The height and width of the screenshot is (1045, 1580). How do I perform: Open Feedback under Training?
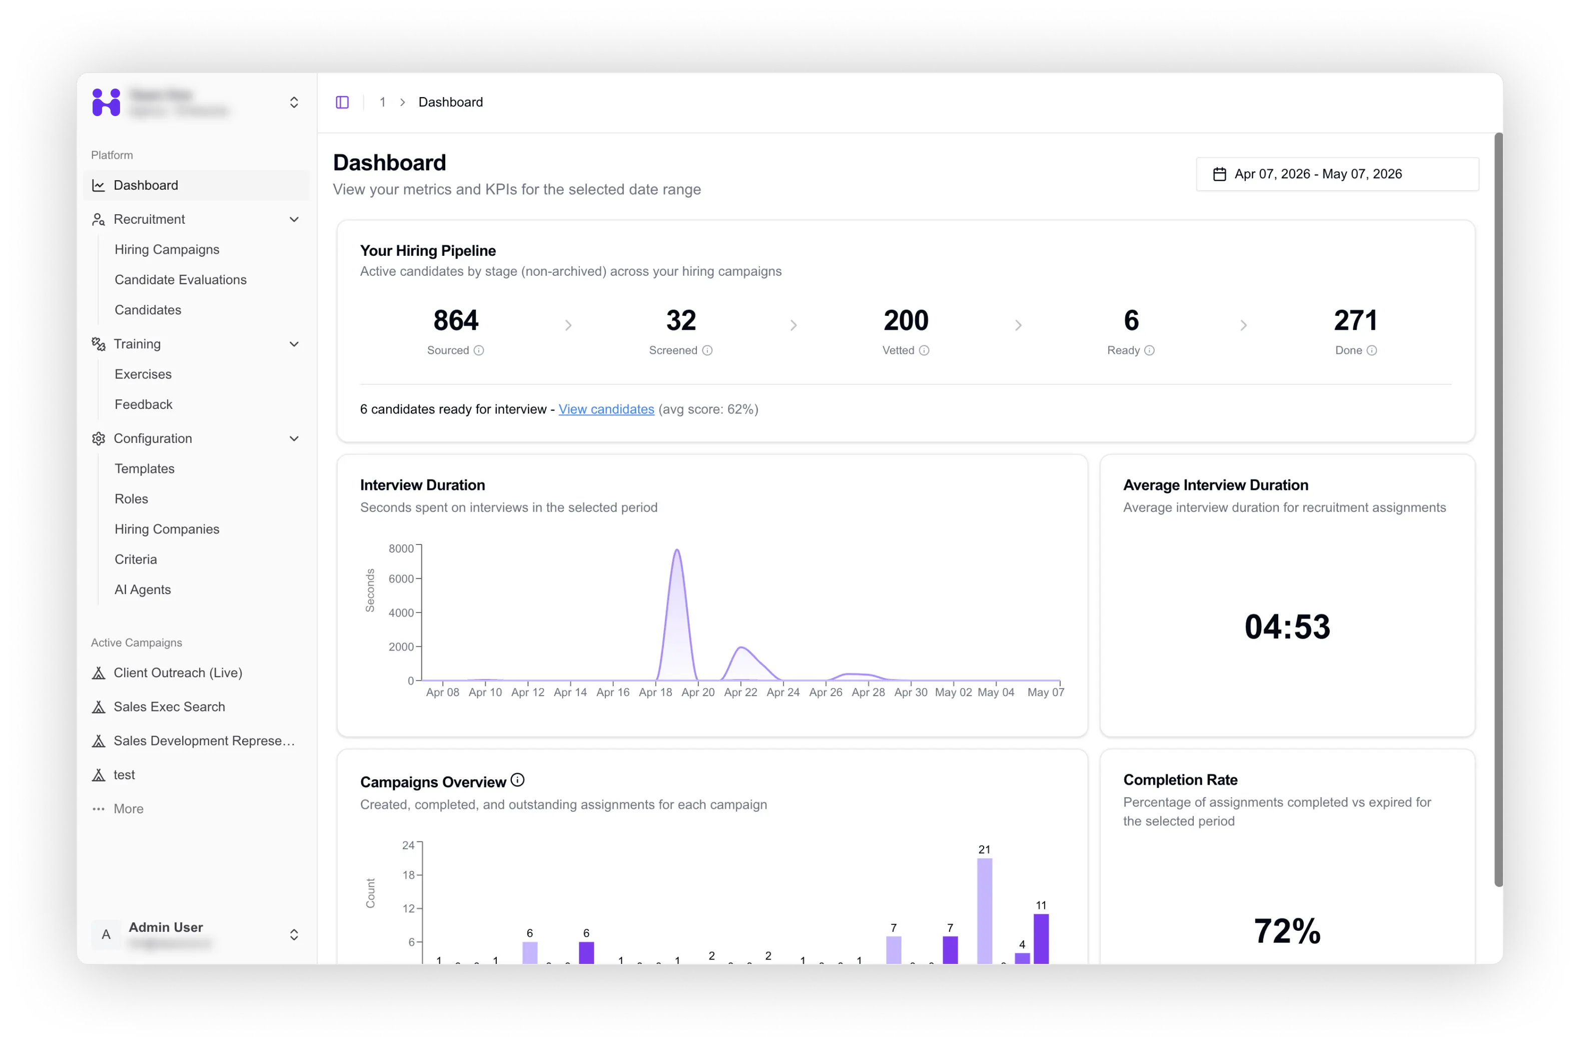[143, 404]
